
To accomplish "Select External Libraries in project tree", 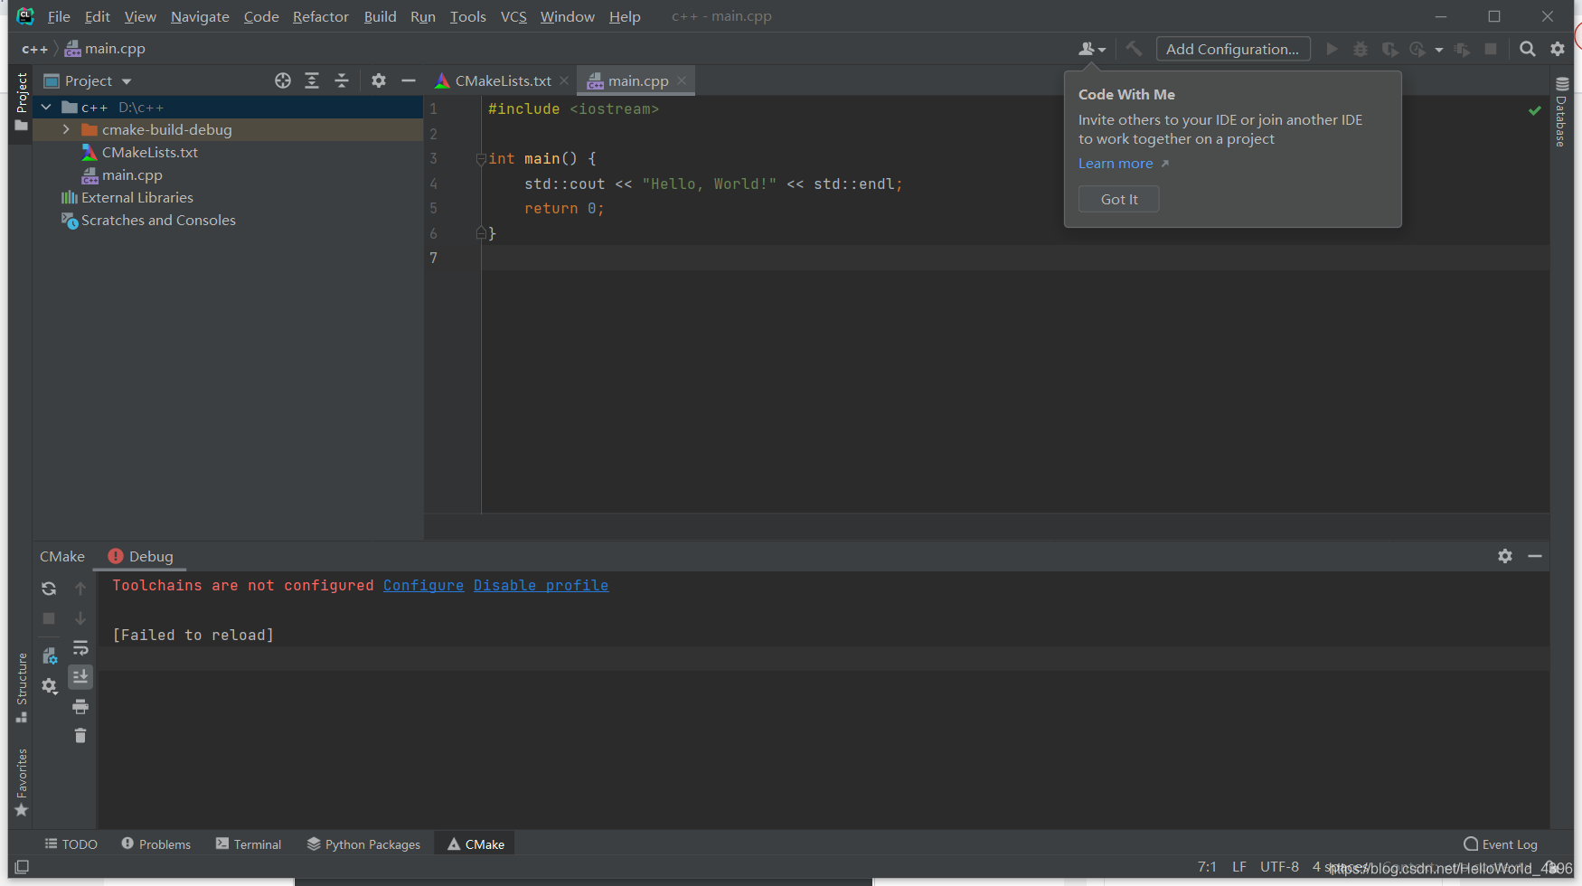I will coord(137,197).
